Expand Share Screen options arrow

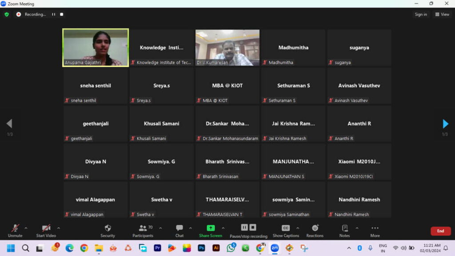pyautogui.click(x=223, y=228)
